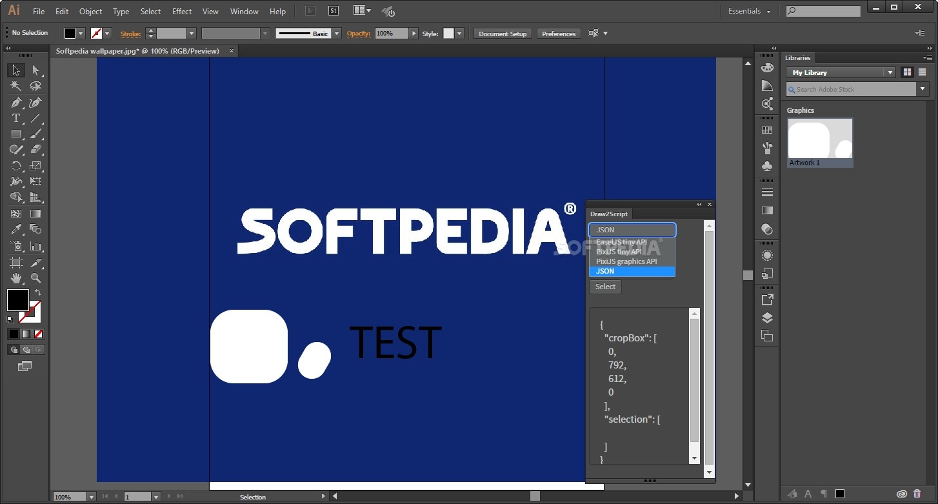Select the Type tool
The width and height of the screenshot is (938, 504).
16,118
